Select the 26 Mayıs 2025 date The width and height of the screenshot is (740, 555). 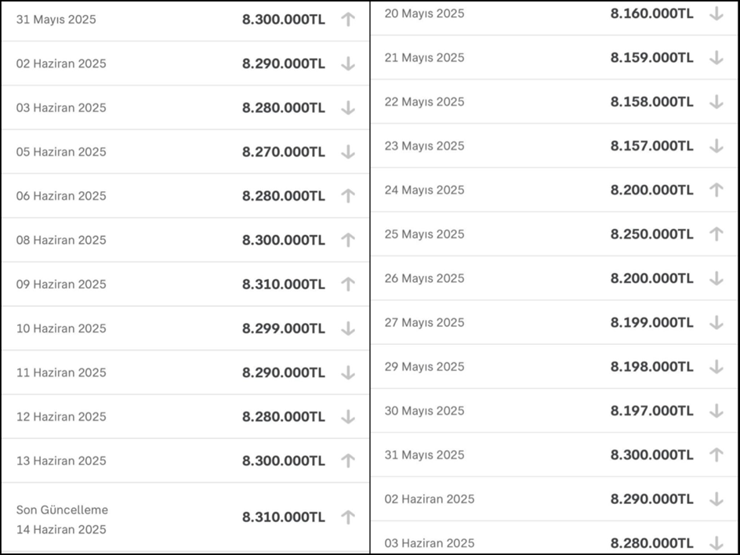(x=424, y=278)
